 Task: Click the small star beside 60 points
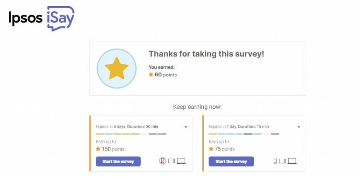(x=151, y=75)
